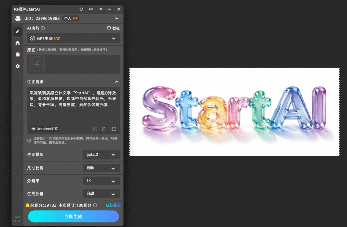Click the info icon beside 本次预计
The height and width of the screenshot is (227, 347).
click(x=95, y=205)
